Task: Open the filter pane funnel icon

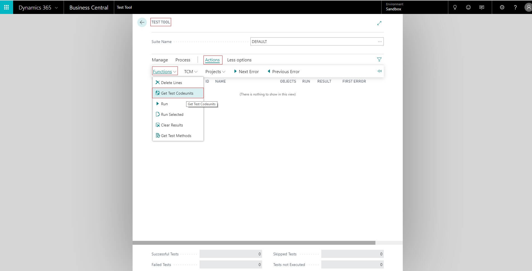Action: pyautogui.click(x=379, y=59)
